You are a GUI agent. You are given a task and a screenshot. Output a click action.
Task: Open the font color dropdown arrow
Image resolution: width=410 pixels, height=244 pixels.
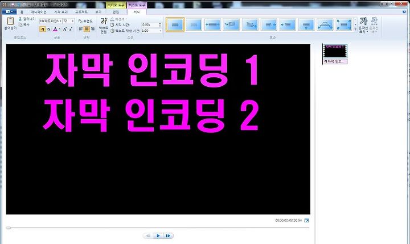click(x=60, y=29)
